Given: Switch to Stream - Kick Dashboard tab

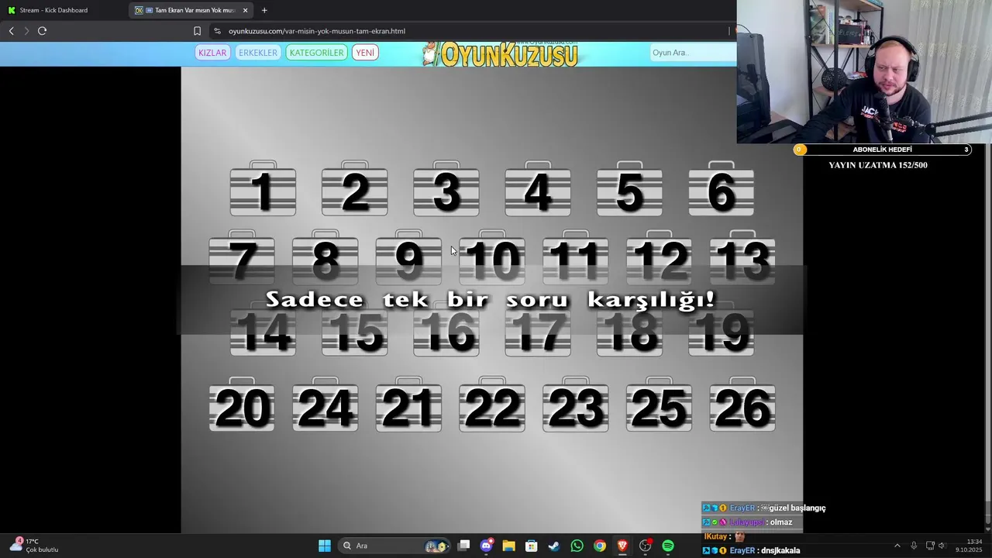Looking at the screenshot, I should tap(62, 10).
